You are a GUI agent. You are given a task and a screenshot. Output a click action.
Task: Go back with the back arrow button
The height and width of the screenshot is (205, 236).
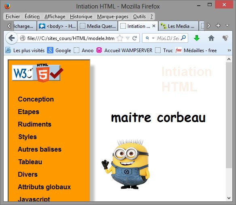click(x=11, y=38)
